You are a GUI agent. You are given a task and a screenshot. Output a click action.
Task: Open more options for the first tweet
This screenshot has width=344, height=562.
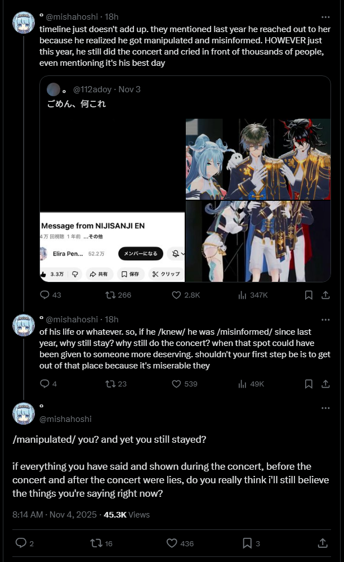tap(325, 17)
